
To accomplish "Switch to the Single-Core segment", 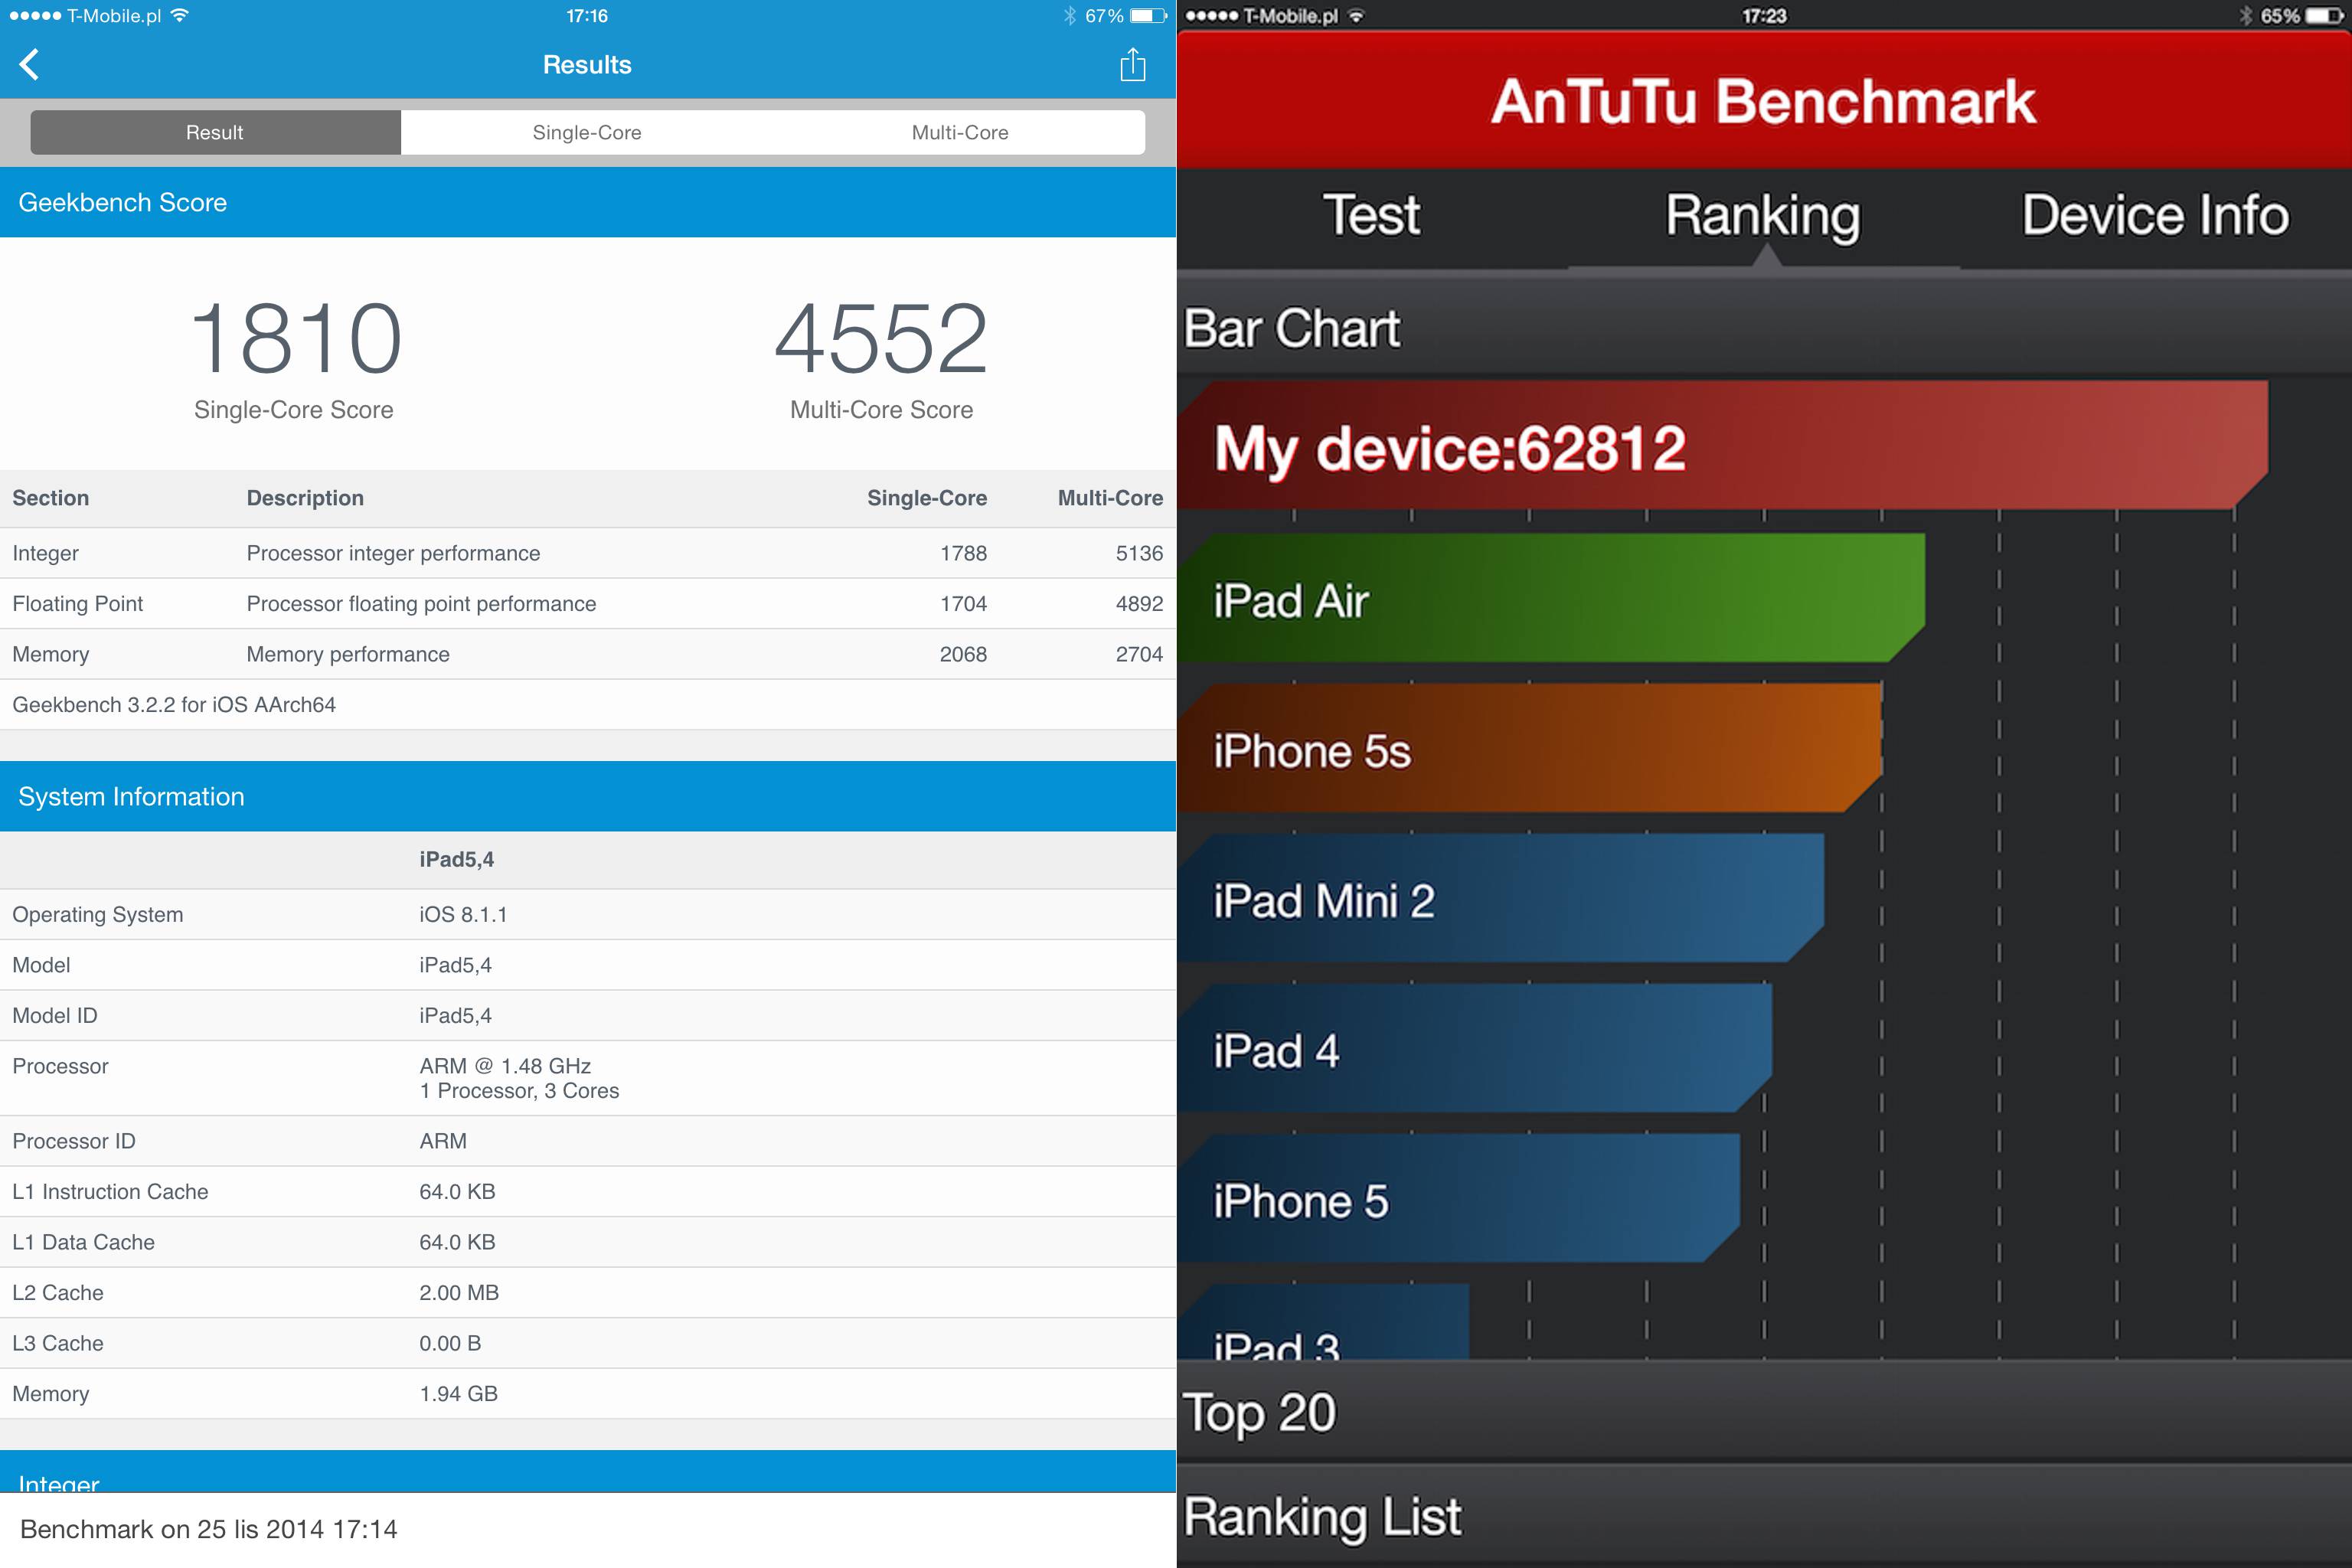I will click(587, 132).
